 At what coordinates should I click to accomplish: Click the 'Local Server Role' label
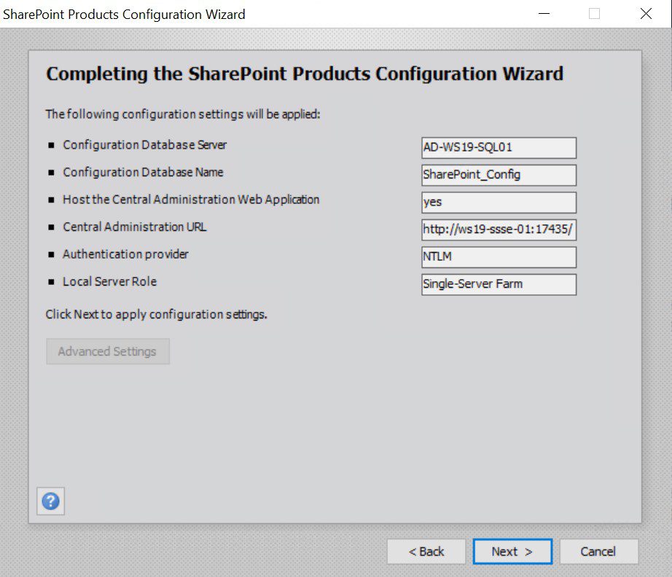pyautogui.click(x=110, y=281)
